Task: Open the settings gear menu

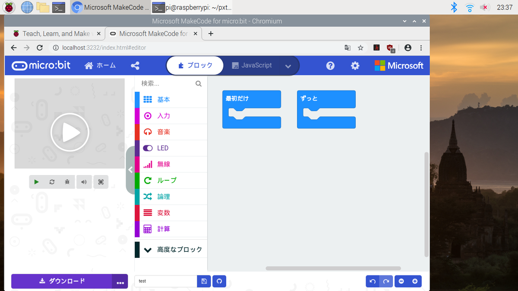Action: 355,66
